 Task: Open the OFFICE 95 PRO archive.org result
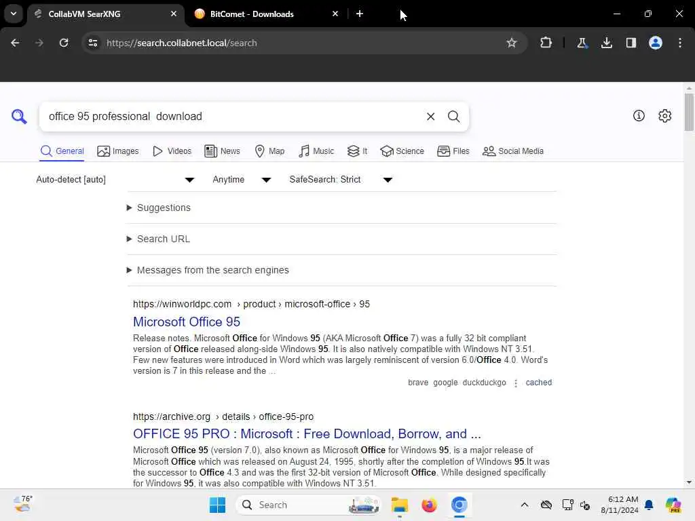[x=307, y=433]
